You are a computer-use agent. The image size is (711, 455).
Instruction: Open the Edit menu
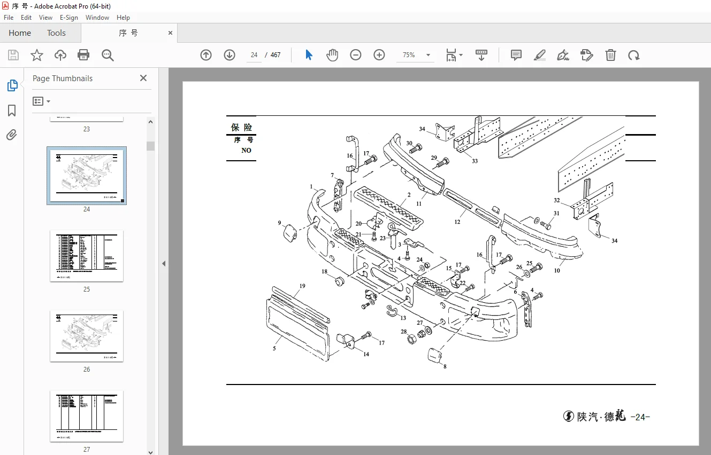(x=26, y=18)
